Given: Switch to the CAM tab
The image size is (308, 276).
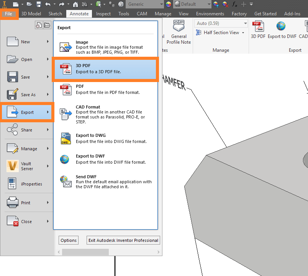Looking at the screenshot, I should tap(142, 14).
